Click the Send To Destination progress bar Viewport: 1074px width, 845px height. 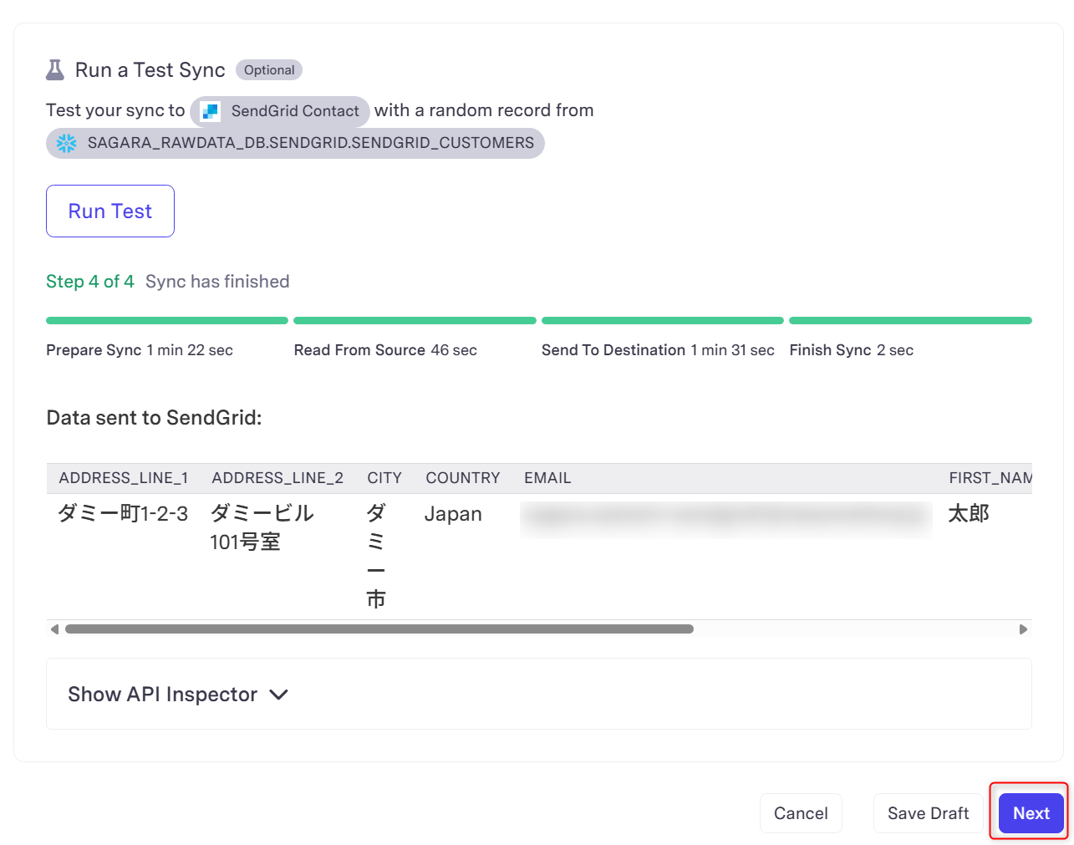click(663, 320)
